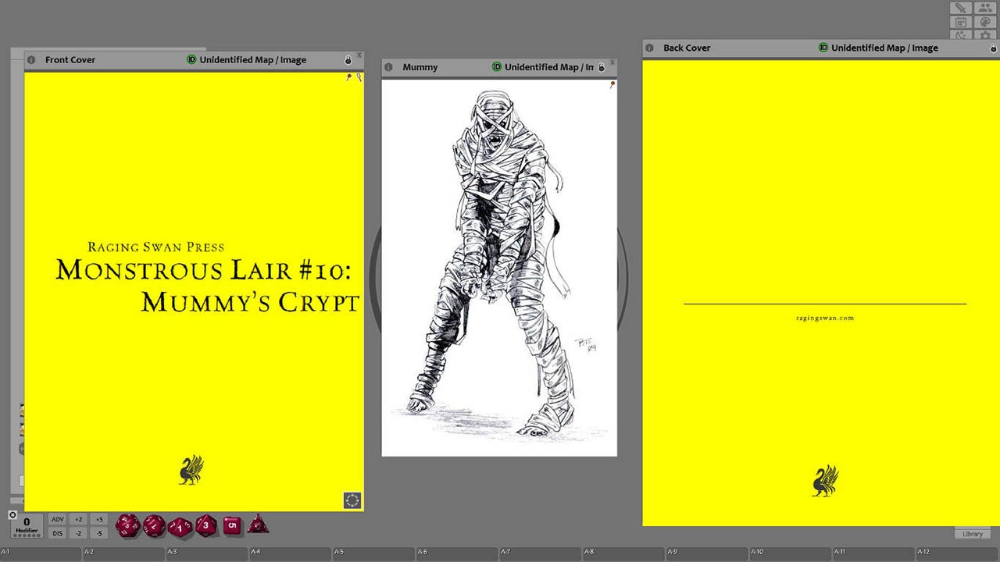The image size is (1000, 562).
Task: Open the Options gear icon
Action: pyautogui.click(x=985, y=36)
